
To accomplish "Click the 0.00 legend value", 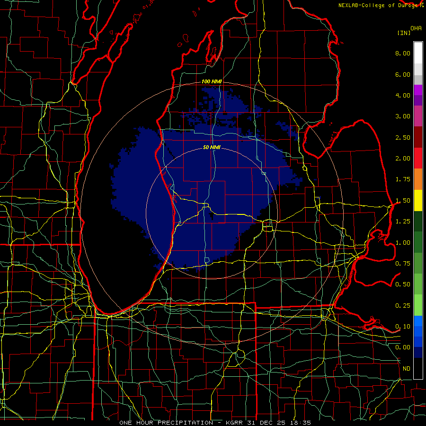I will pyautogui.click(x=403, y=347).
